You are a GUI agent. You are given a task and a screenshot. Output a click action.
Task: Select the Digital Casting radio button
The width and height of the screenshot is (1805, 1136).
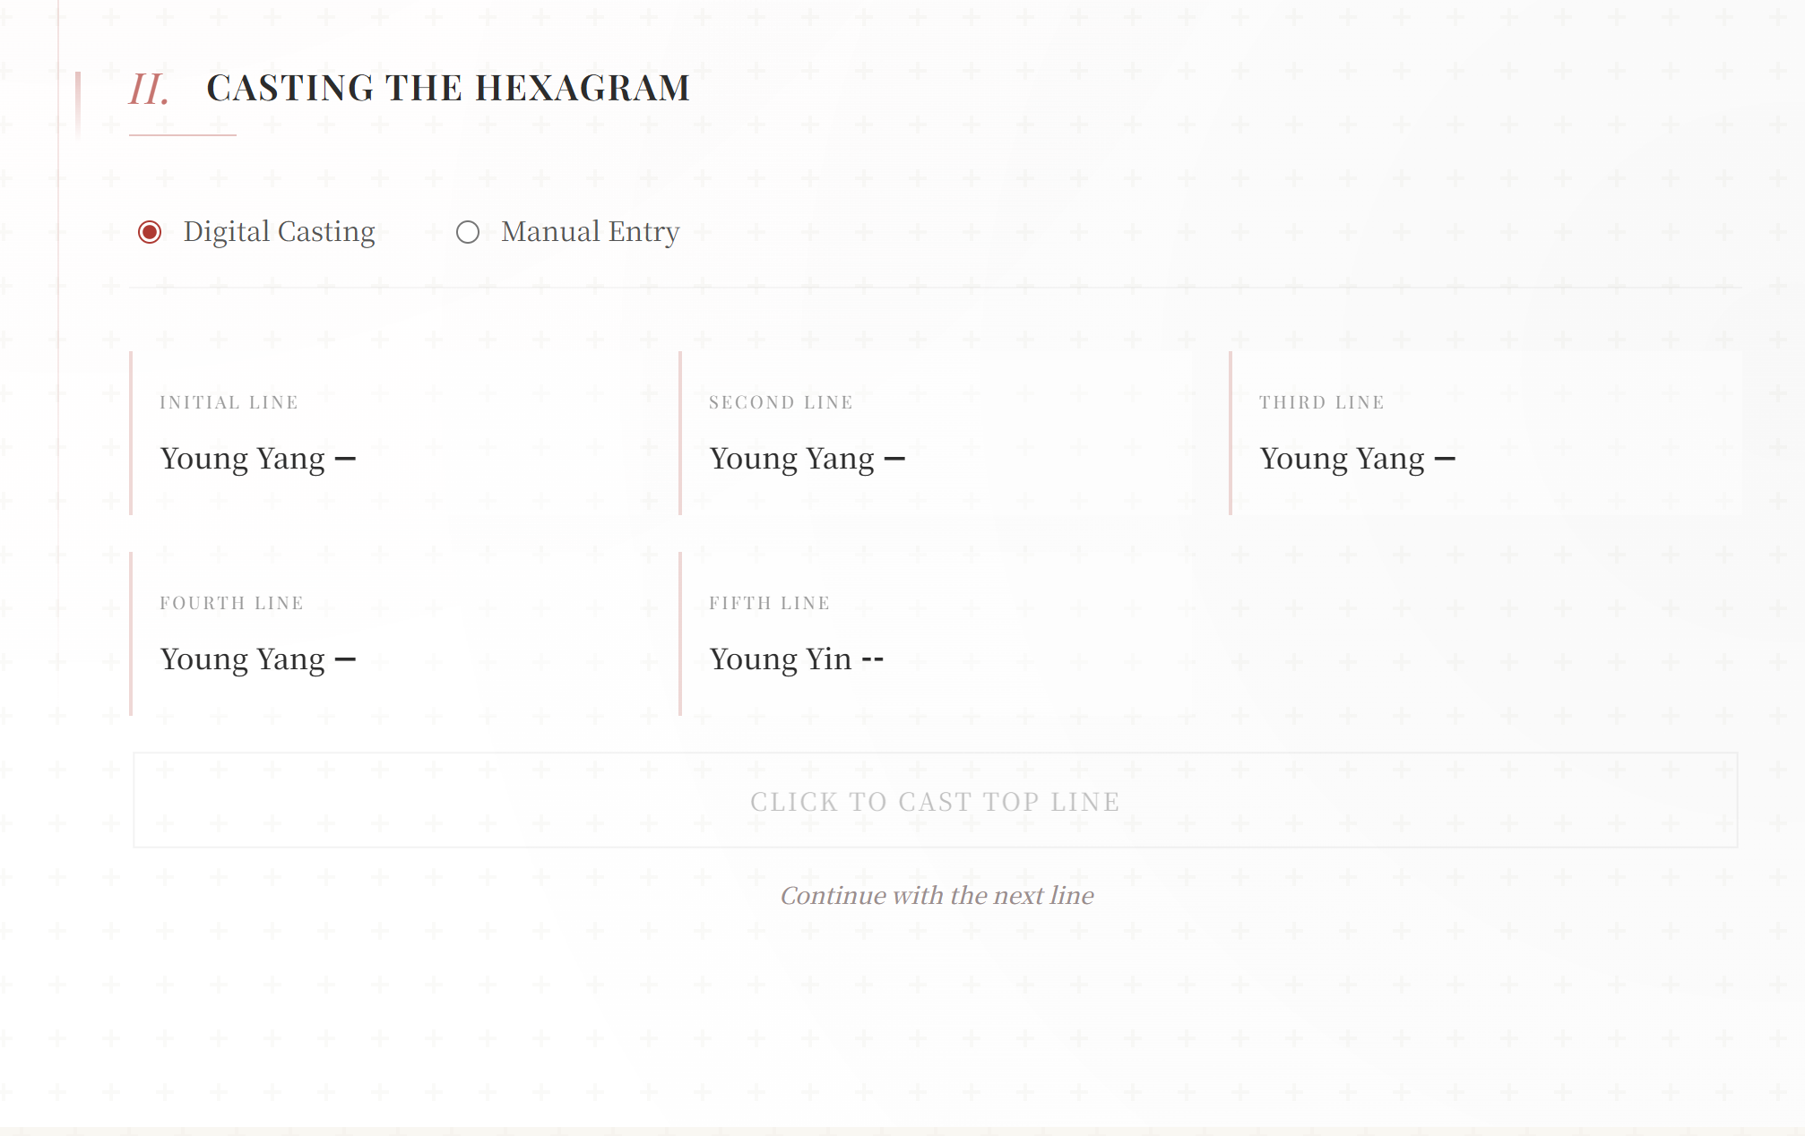point(151,232)
